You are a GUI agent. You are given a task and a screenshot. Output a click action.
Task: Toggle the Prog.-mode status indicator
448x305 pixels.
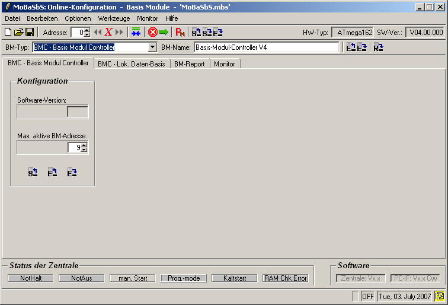(184, 278)
